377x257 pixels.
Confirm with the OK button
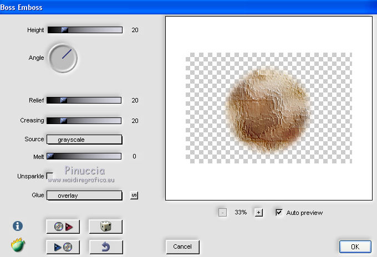355,246
